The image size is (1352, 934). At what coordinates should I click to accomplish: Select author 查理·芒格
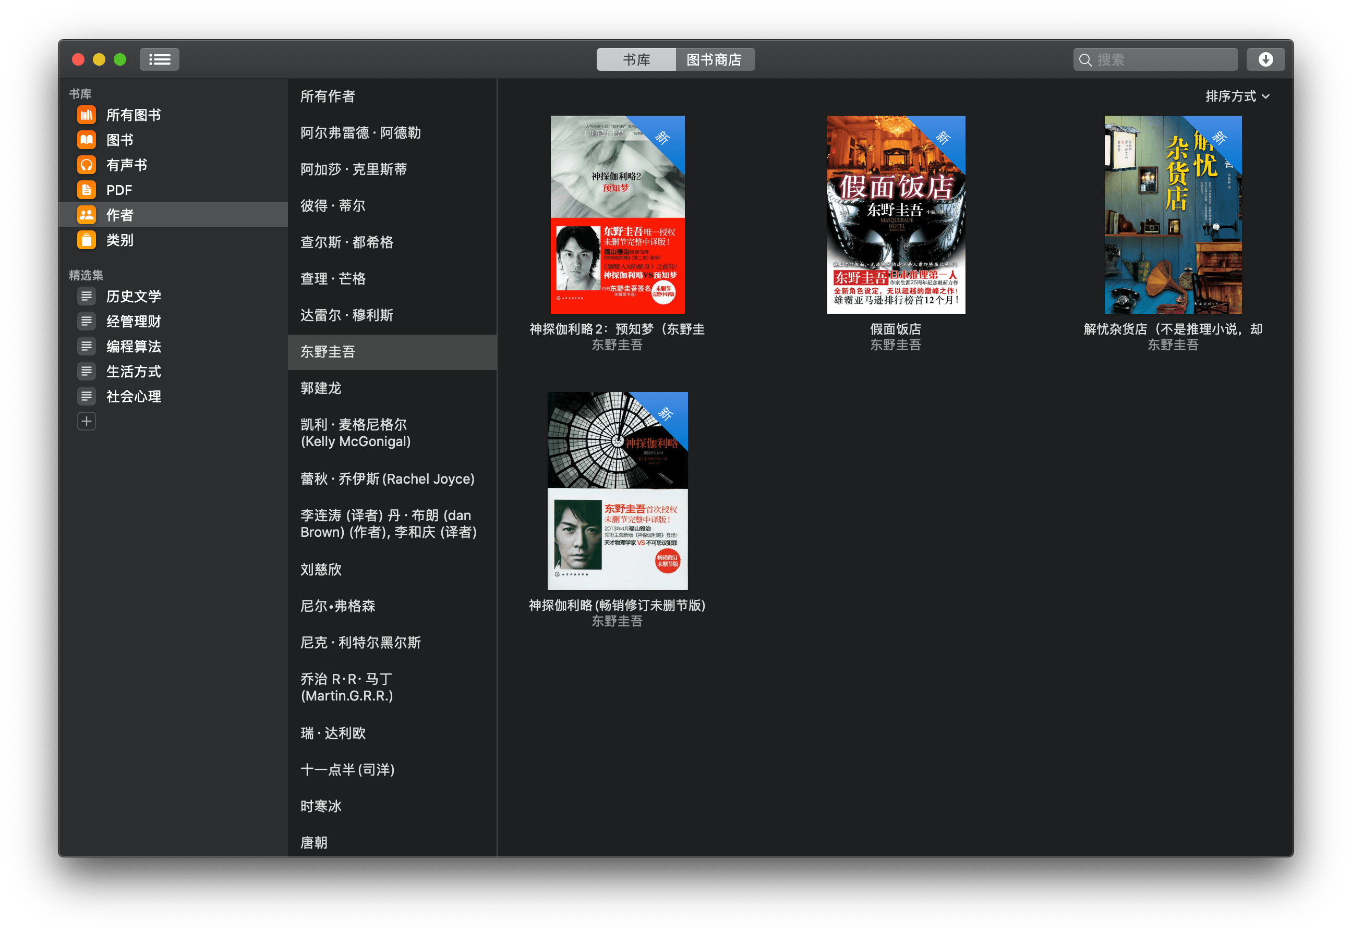pyautogui.click(x=392, y=278)
